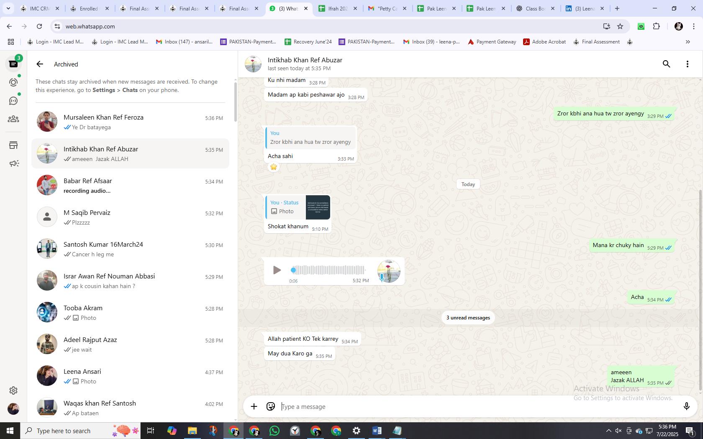Open File Explorer from taskbar

click(x=192, y=431)
